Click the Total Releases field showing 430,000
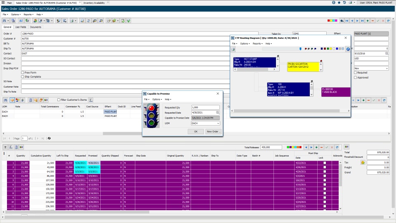The width and height of the screenshot is (396, 223). click(x=271, y=147)
